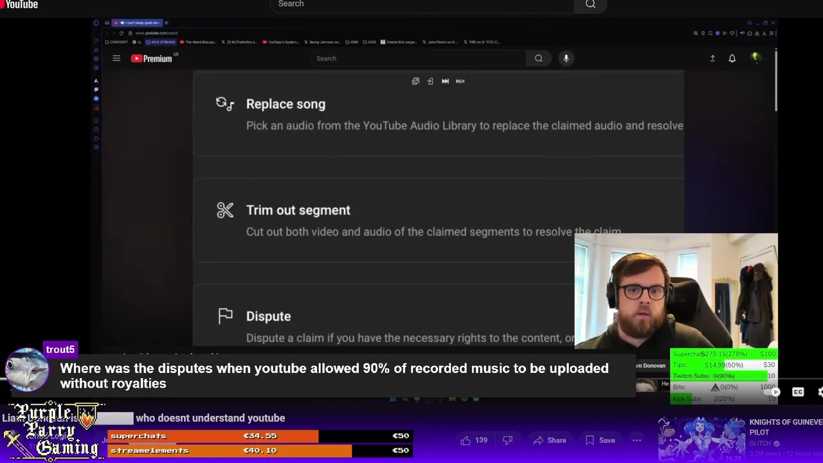
Task: Like the video showing 139 likes
Action: 473,440
